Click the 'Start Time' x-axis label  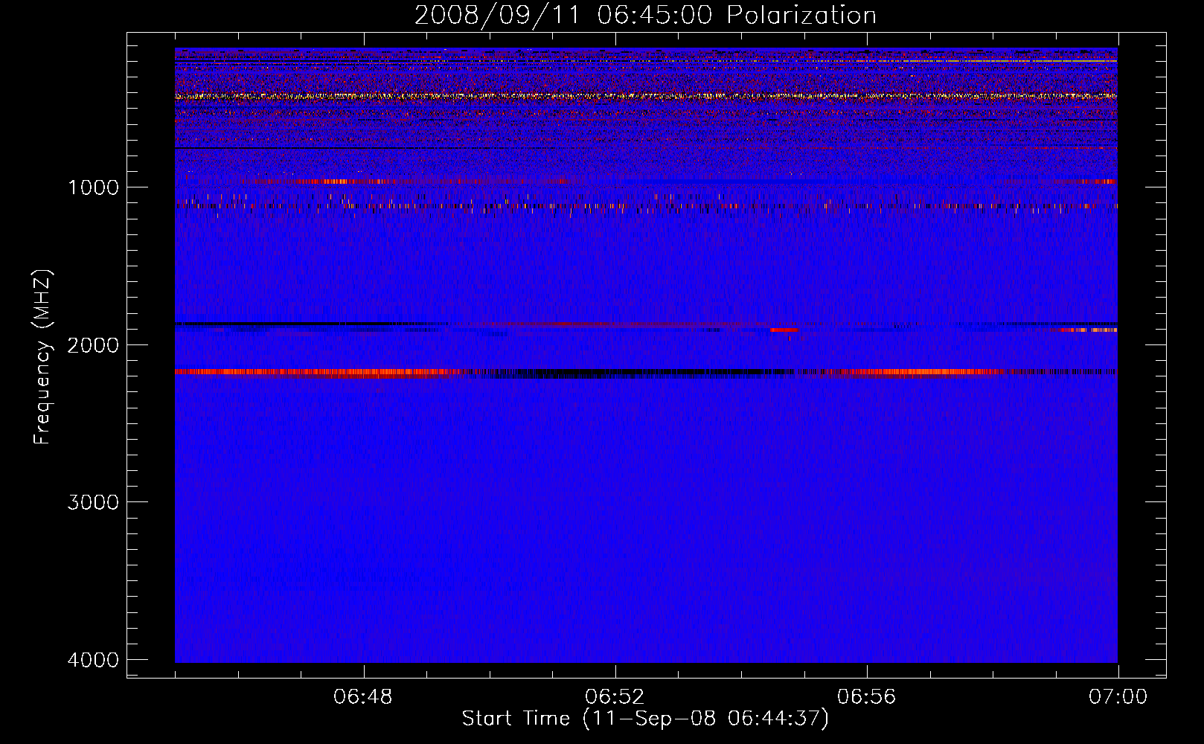coord(645,719)
